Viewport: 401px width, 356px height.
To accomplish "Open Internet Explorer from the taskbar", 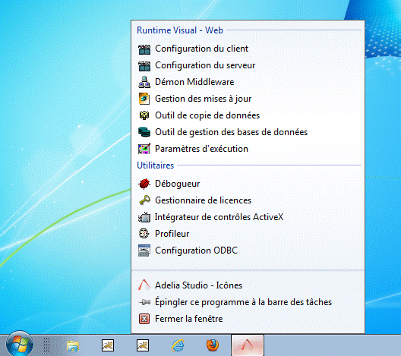I will (x=178, y=345).
